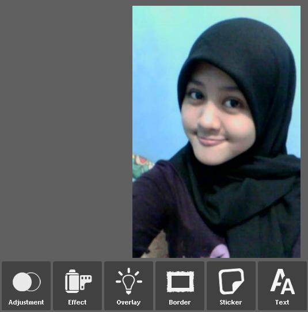Open the Sticker tool
This screenshot has height=312, width=308.
tap(231, 286)
